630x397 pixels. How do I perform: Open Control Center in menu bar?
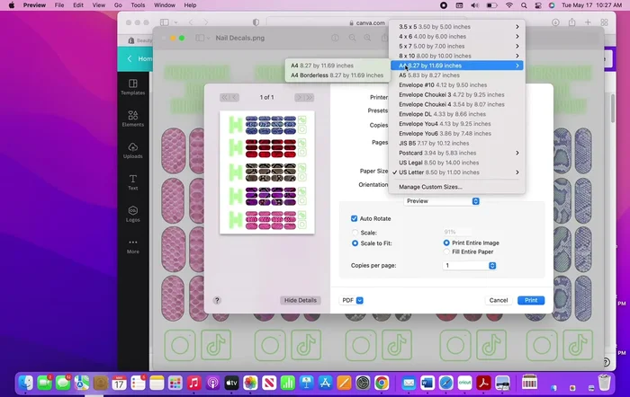pos(538,5)
